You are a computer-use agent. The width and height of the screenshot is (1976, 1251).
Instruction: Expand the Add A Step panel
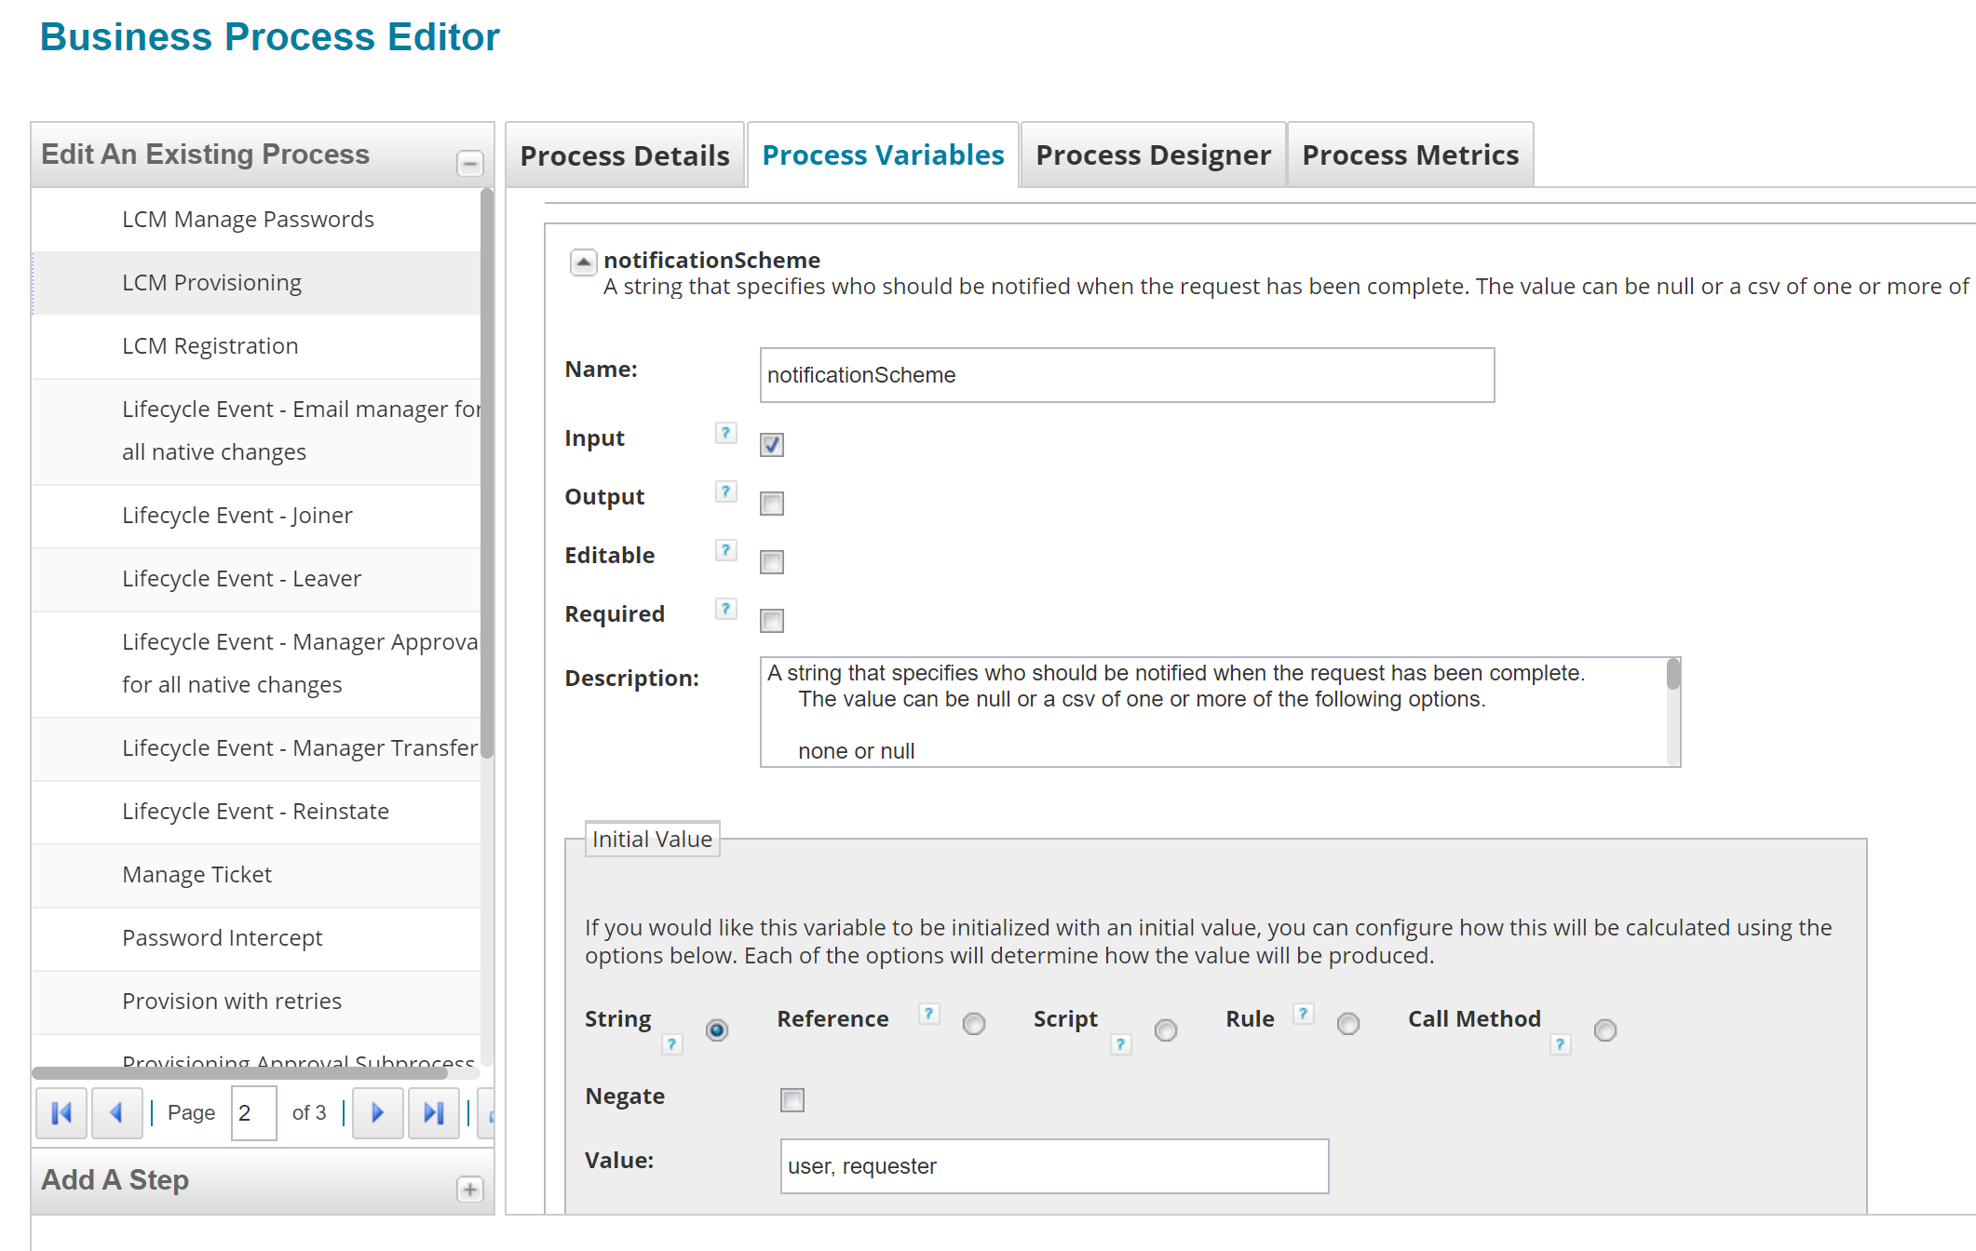click(470, 1190)
